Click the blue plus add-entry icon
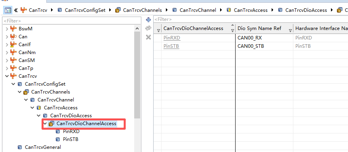The image size is (348, 152). (148, 20)
